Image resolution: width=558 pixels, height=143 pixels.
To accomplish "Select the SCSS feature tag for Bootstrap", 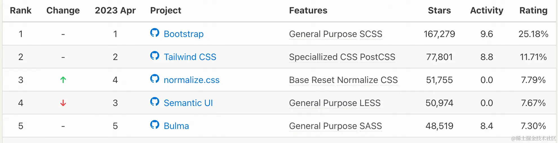I will 371,34.
